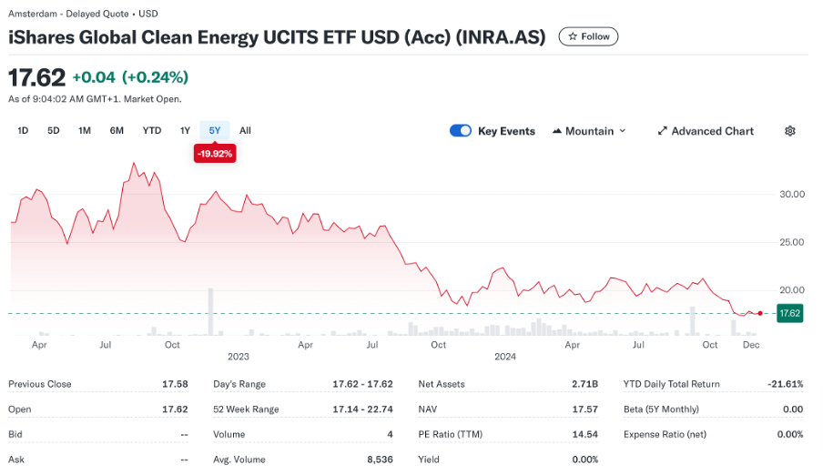Select the 1D time range tab

pos(23,131)
